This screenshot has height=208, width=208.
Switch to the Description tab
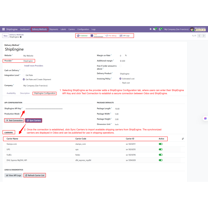coord(25,93)
